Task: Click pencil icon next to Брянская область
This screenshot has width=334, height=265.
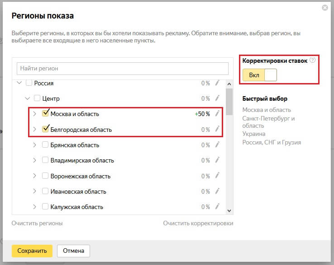Action: pyautogui.click(x=217, y=145)
